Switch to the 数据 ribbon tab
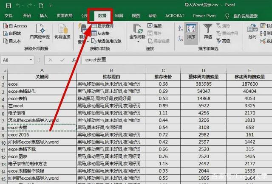Viewport: 272px width, 184px height. click(x=102, y=16)
